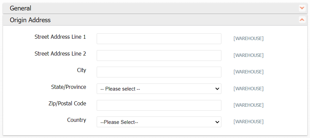Click the General section header title
This screenshot has width=310, height=138.
click(x=21, y=8)
